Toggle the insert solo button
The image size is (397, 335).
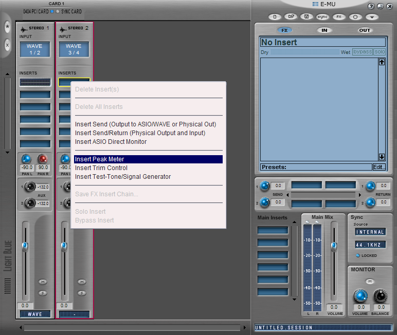tap(380, 52)
